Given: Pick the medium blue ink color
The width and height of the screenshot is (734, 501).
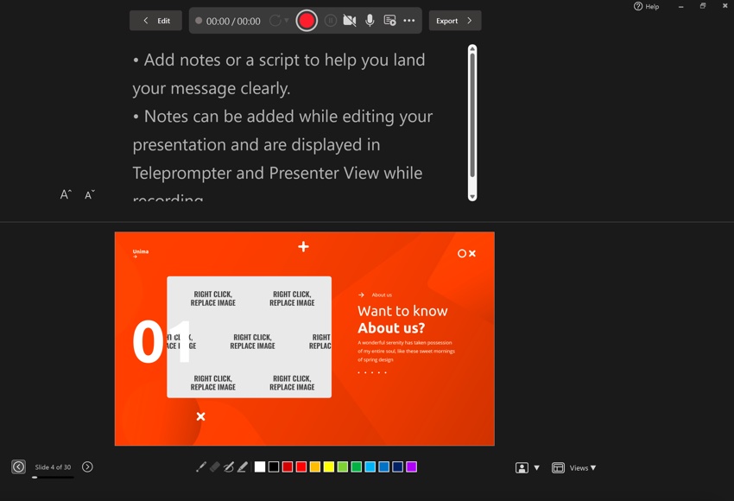Looking at the screenshot, I should [x=384, y=466].
